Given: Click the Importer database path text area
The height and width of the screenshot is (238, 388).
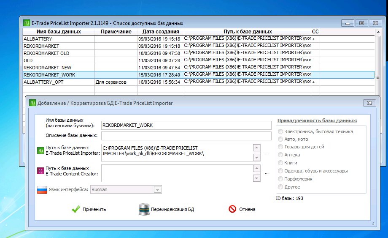Looking at the screenshot, I should click(x=177, y=153).
